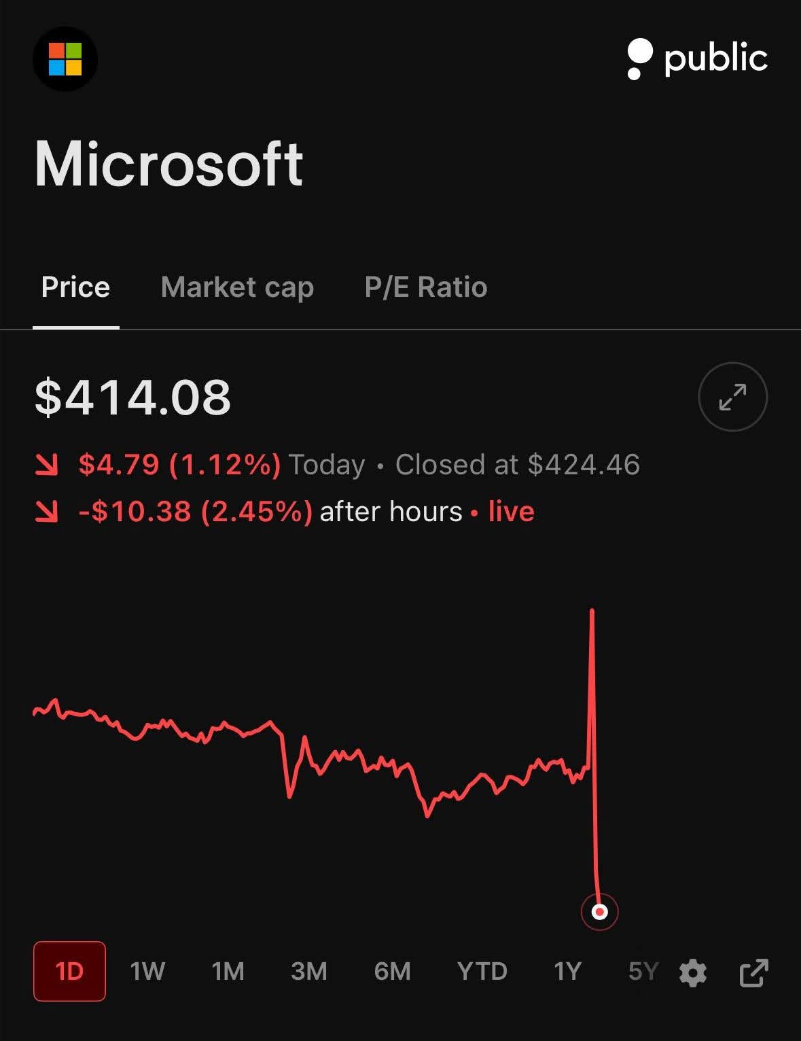Viewport: 801px width, 1041px height.
Task: Select the 1W time range
Action: tap(147, 972)
